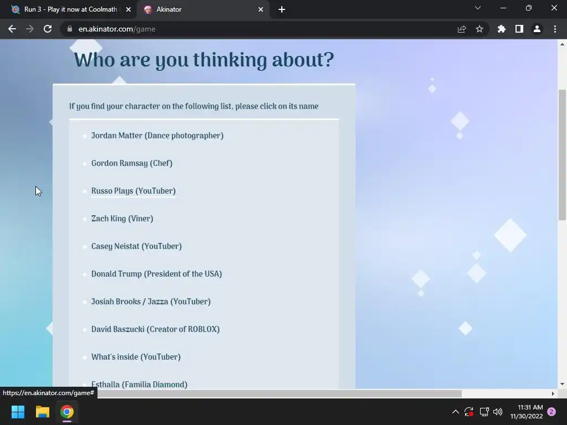This screenshot has width=567, height=425.
Task: Toggle the browser side panel icon
Action: coord(519,29)
